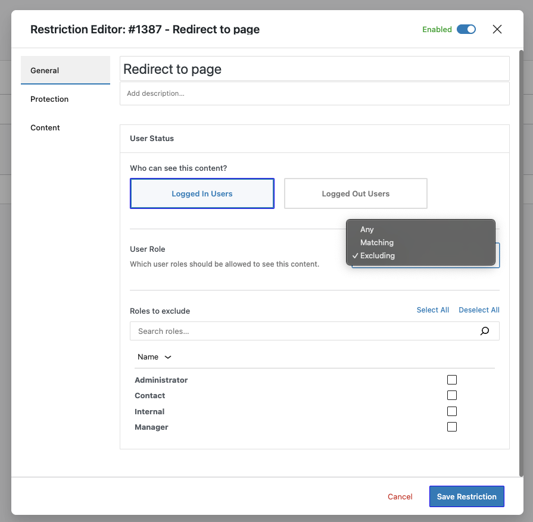The height and width of the screenshot is (522, 533).
Task: Click Save Restriction button
Action: [x=466, y=496]
